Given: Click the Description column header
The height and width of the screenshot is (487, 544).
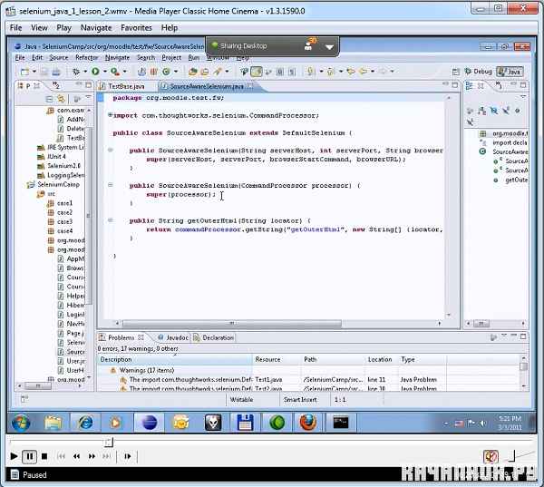Looking at the screenshot, I should pyautogui.click(x=175, y=360).
